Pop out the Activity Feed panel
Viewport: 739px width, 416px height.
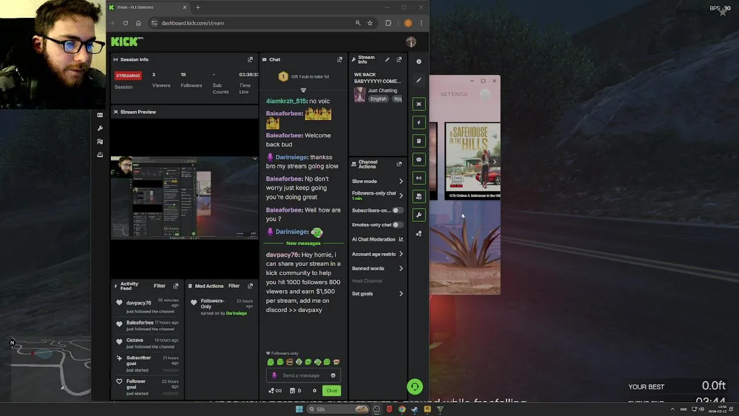176,286
